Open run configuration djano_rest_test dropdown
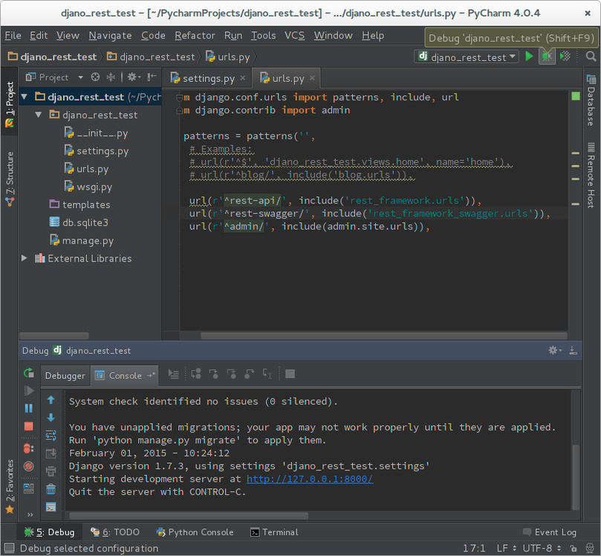Screen dimensions: 601x556 coord(467,56)
